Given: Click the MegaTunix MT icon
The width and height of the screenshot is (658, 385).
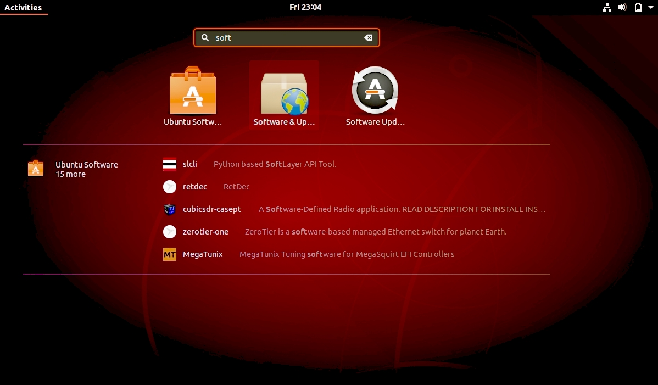Looking at the screenshot, I should (x=170, y=254).
